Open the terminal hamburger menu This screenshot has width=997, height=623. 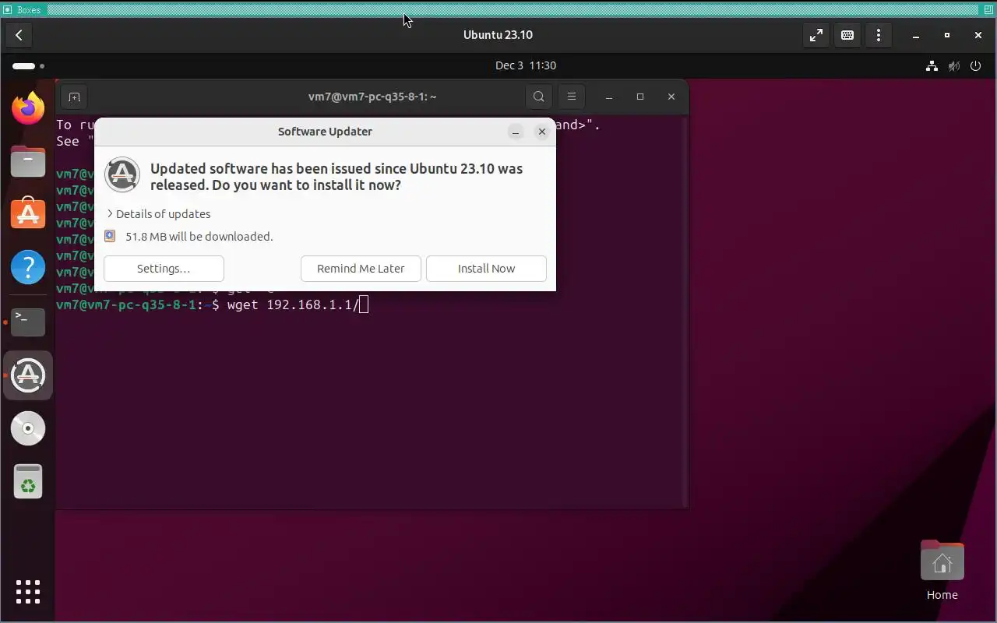[x=571, y=97]
